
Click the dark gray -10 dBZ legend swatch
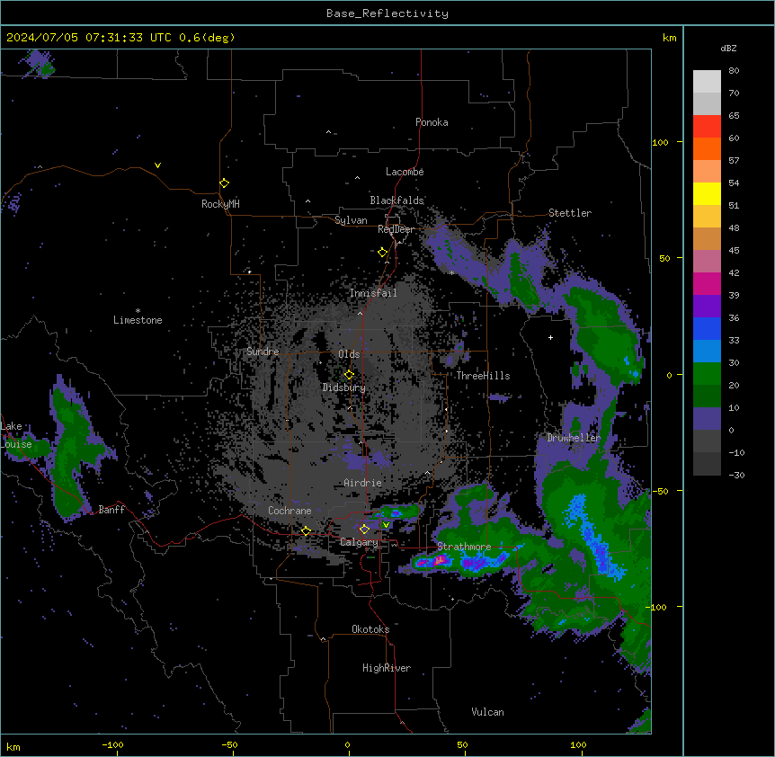pos(707,464)
